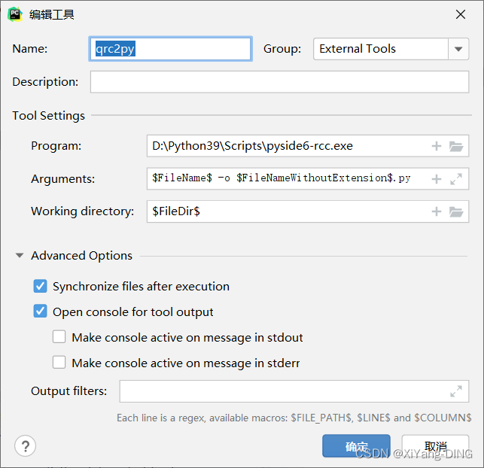The width and height of the screenshot is (484, 468).
Task: Open the Group dropdown arrow
Action: (x=458, y=49)
